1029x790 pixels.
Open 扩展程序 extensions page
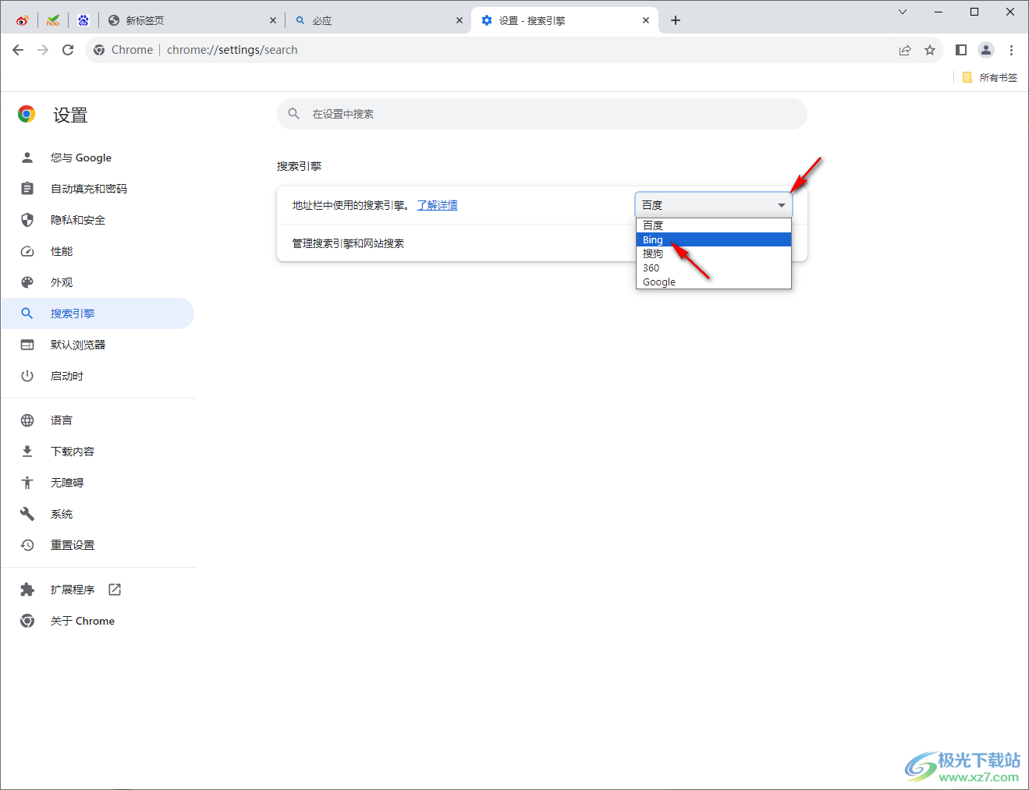coord(97,590)
